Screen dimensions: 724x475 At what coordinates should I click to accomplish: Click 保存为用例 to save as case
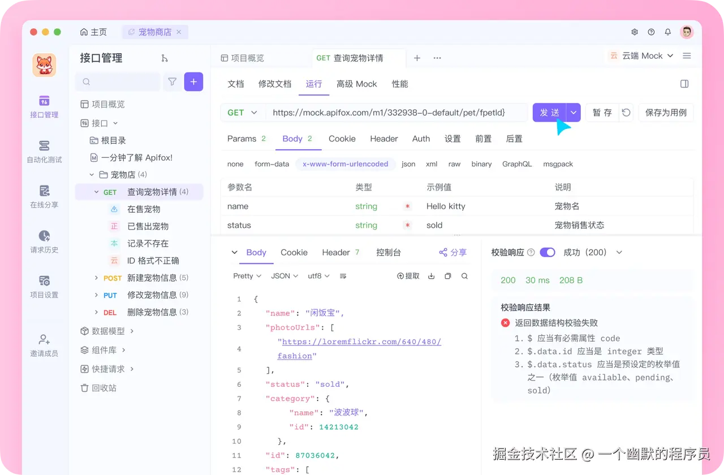click(x=666, y=112)
